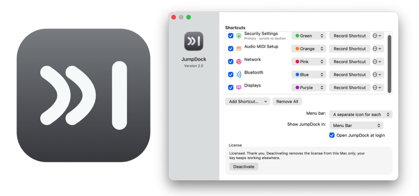419x196 pixels.
Task: Record Shortcut for Network
Action: (350, 62)
